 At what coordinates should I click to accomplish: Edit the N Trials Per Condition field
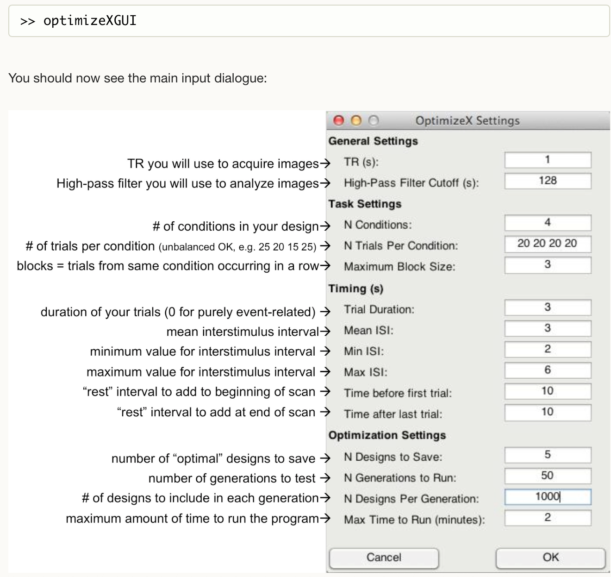(548, 244)
